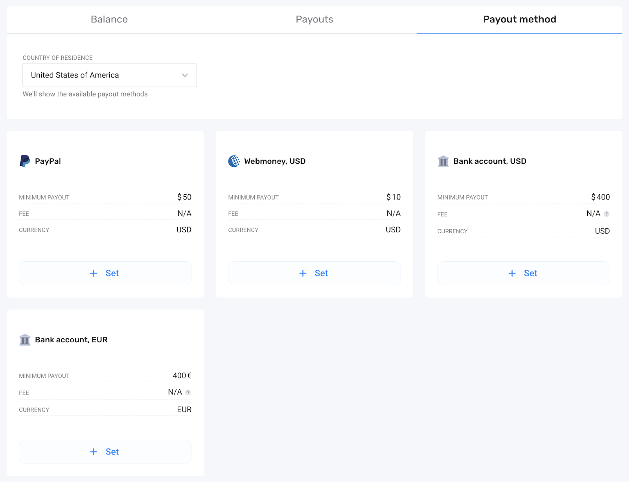The height and width of the screenshot is (482, 629).
Task: Click the PayPal logo icon
Action: [x=25, y=161]
